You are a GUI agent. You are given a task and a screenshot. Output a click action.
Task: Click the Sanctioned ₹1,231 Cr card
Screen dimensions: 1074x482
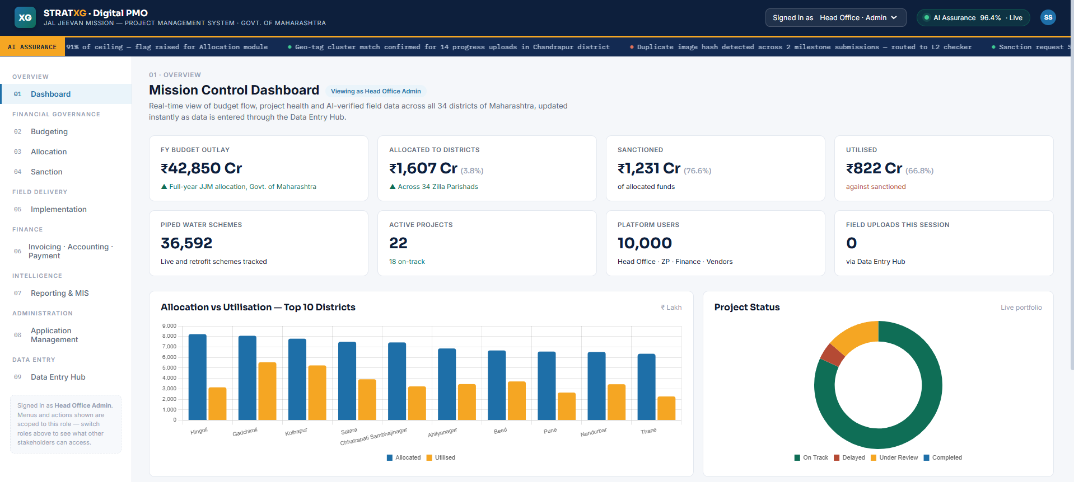pos(716,168)
